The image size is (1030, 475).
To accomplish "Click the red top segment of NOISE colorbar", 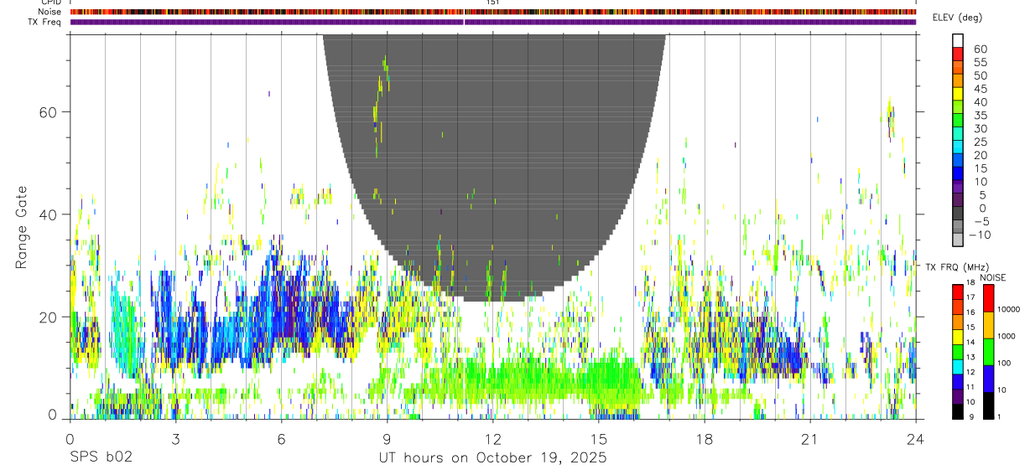I will point(988,298).
